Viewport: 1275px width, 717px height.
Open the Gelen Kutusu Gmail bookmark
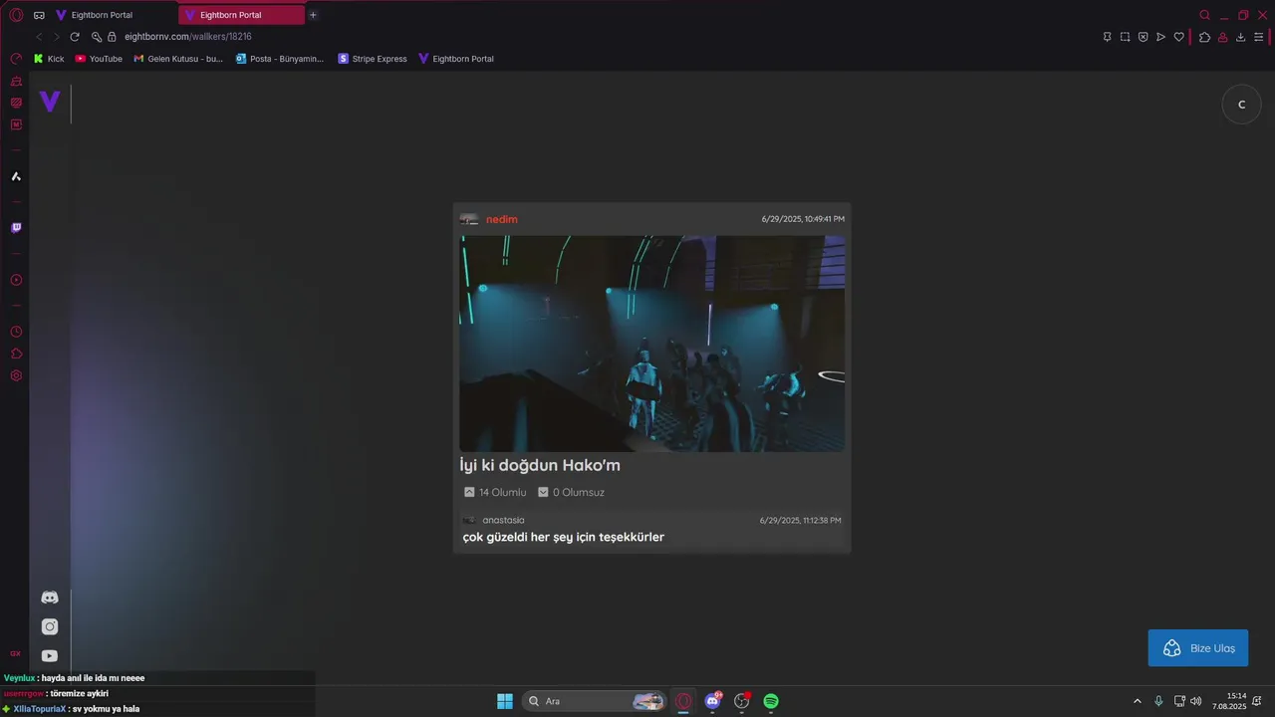(178, 59)
